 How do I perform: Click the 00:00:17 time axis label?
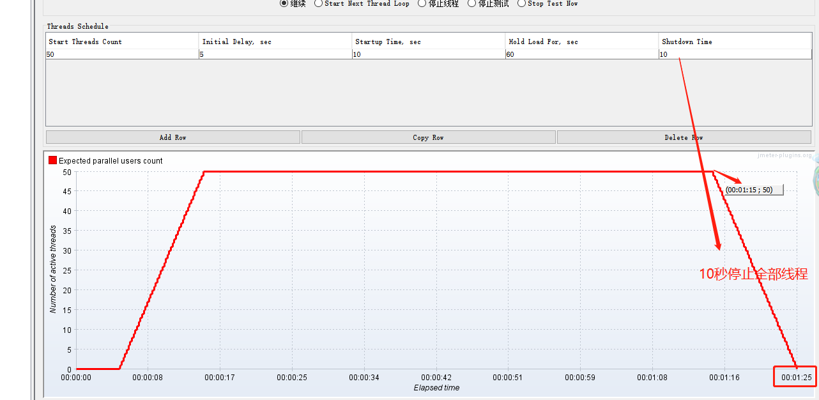pyautogui.click(x=220, y=378)
